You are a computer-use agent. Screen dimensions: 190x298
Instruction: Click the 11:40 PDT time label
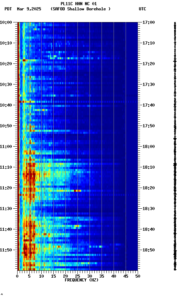pyautogui.click(x=6, y=229)
